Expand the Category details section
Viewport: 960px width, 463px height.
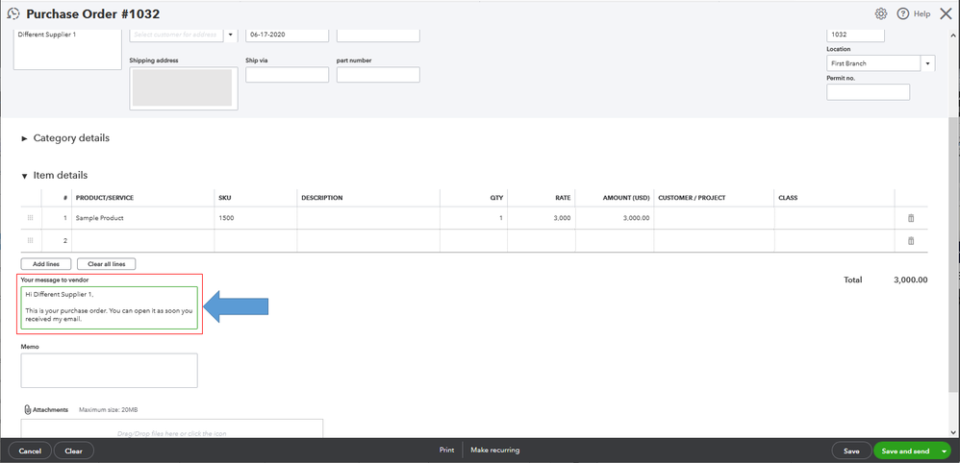tap(24, 139)
